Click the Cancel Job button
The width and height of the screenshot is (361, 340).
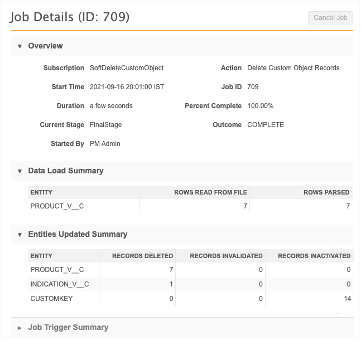pyautogui.click(x=330, y=18)
